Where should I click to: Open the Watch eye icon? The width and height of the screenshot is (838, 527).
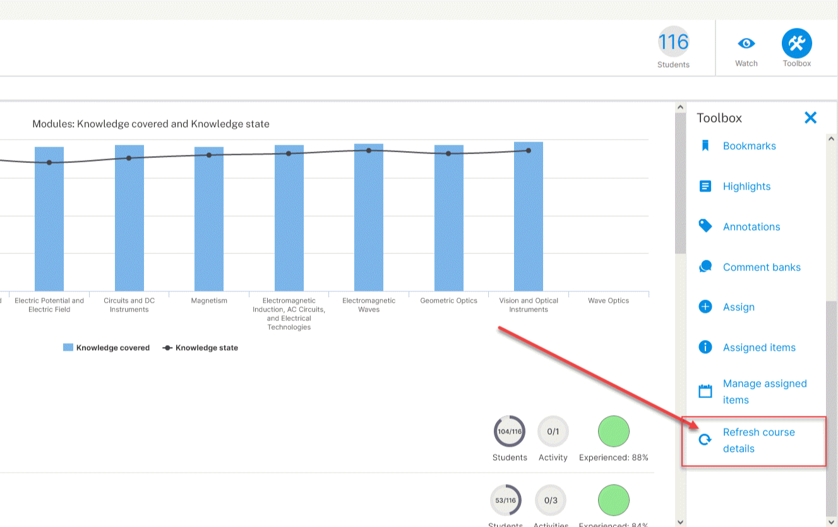(746, 43)
